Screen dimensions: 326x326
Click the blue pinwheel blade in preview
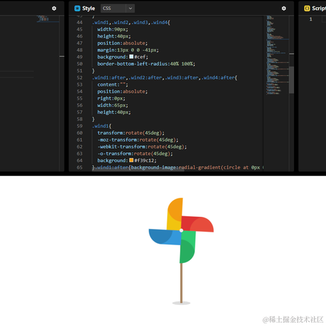[164, 237]
